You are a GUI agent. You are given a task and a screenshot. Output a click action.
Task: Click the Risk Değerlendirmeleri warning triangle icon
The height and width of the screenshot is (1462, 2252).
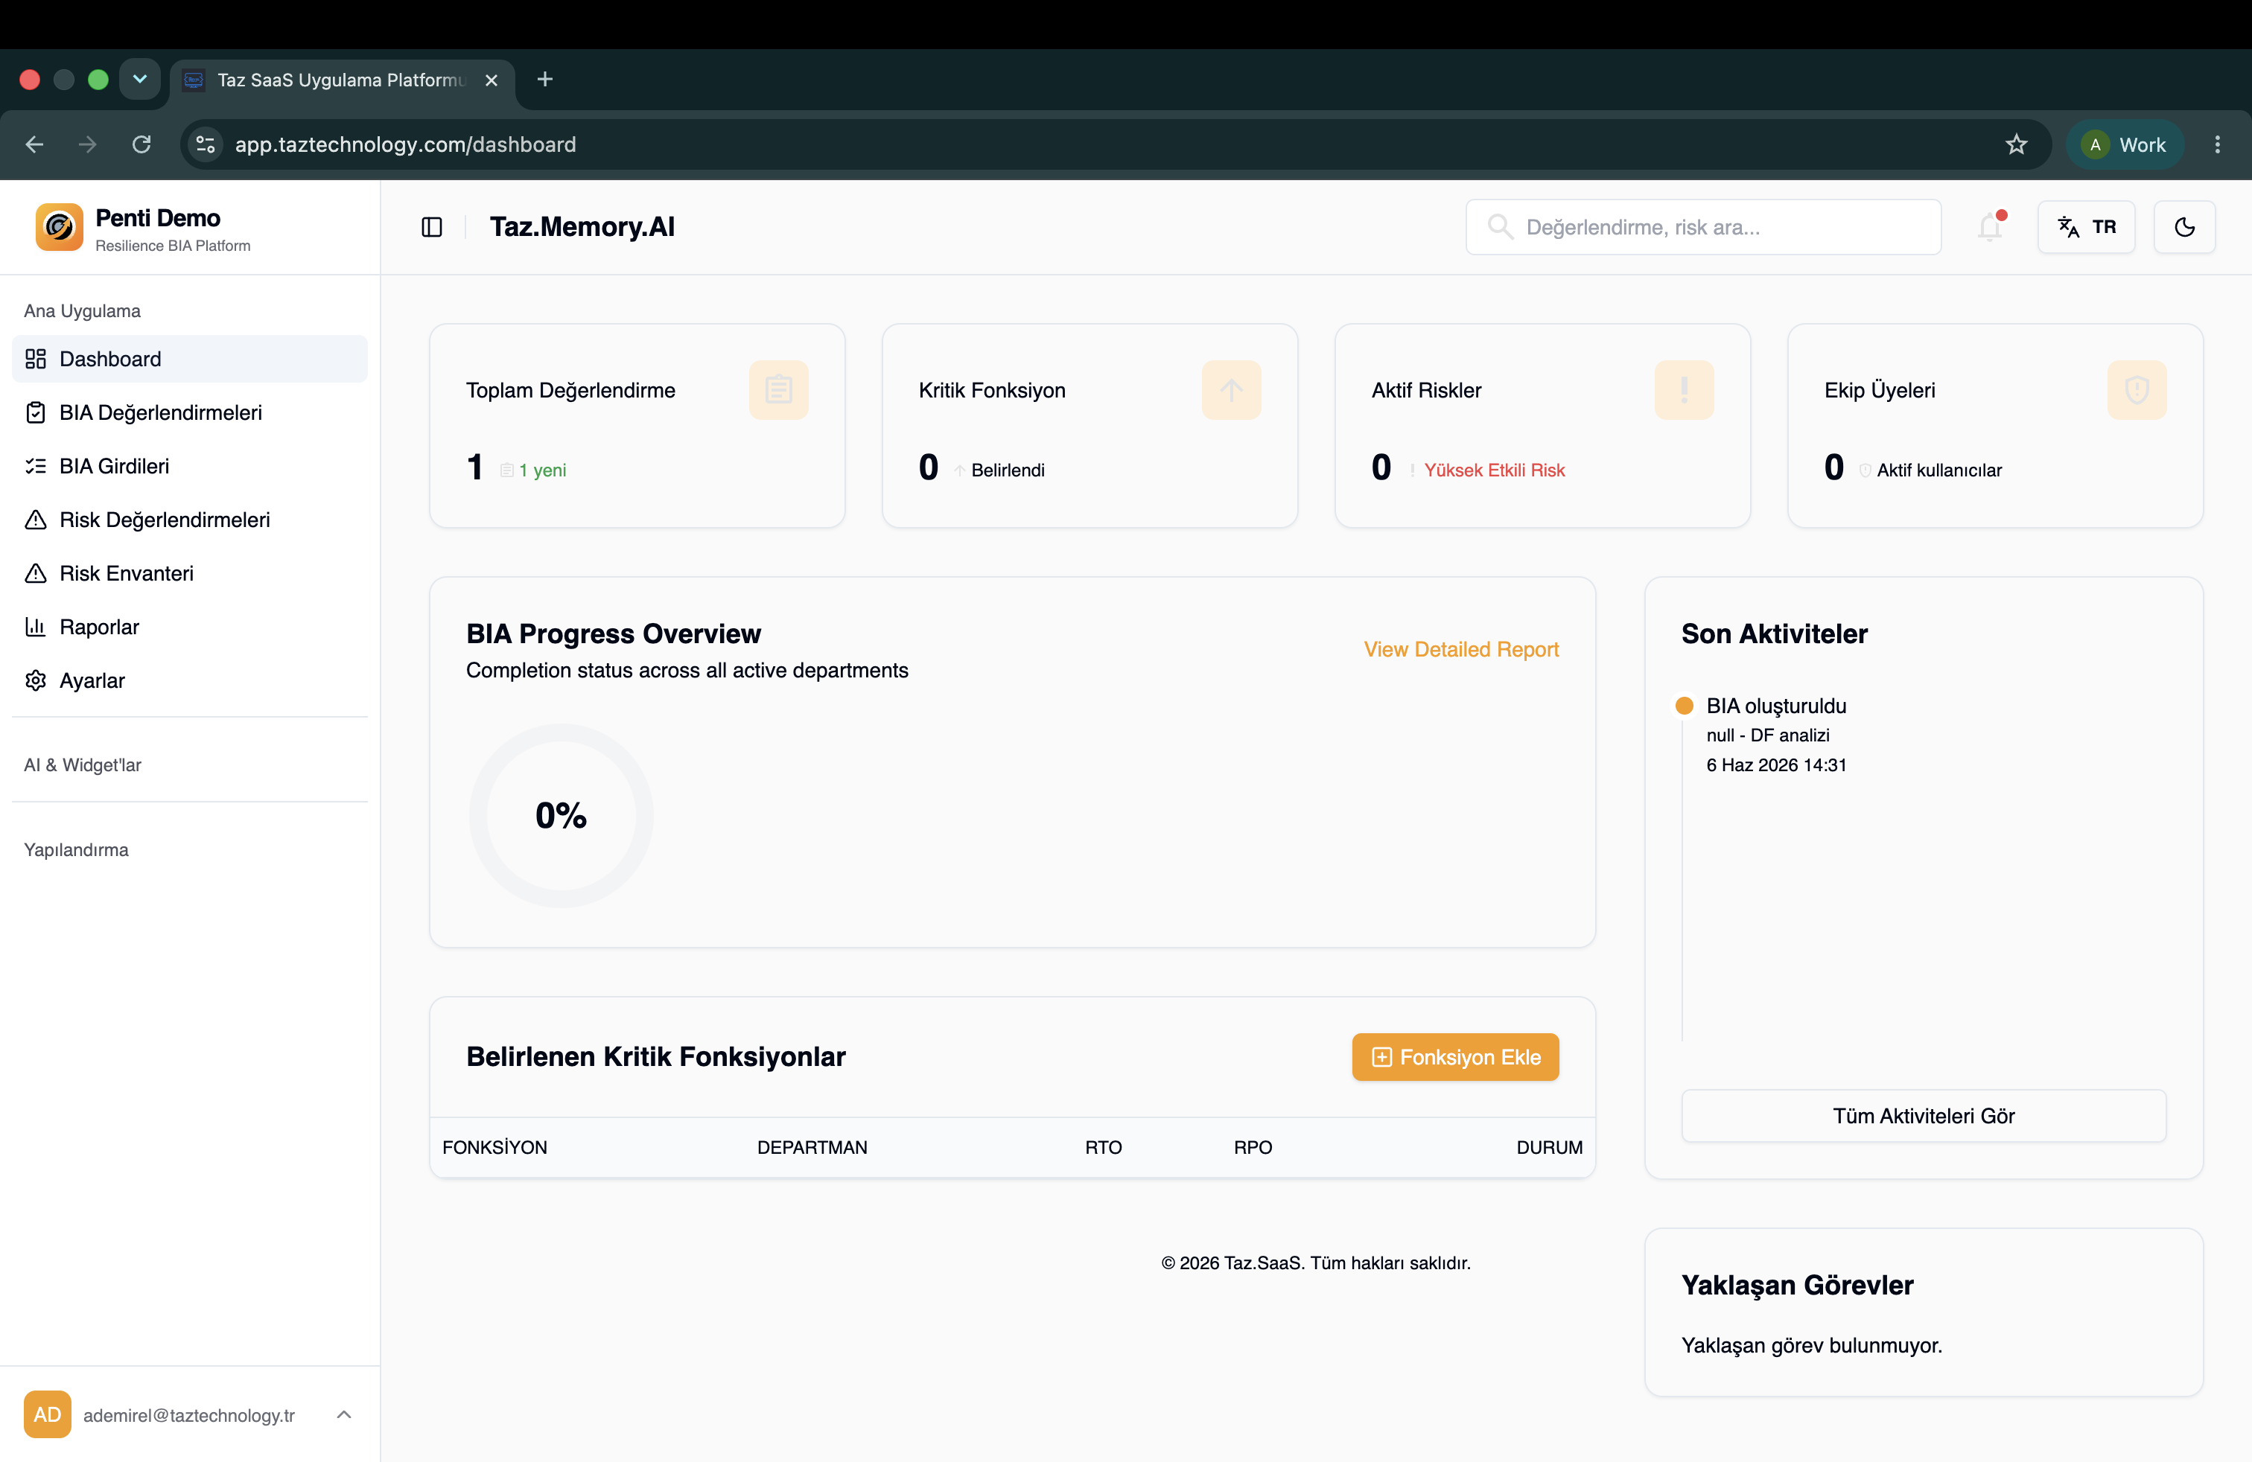coord(36,520)
